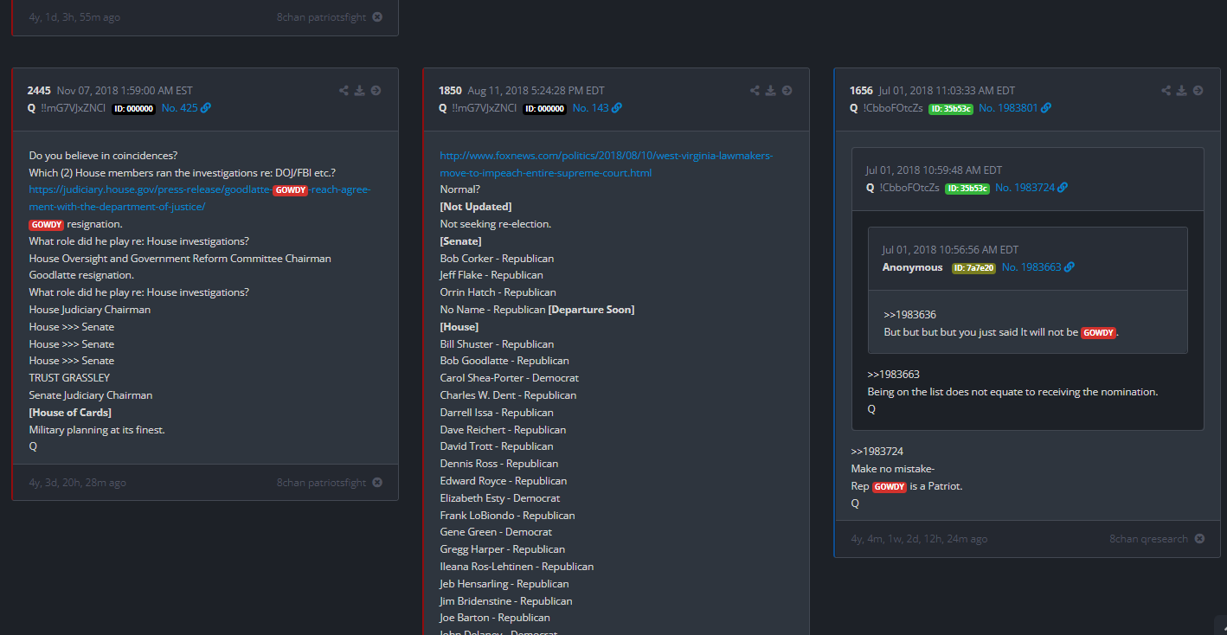1227x635 pixels.
Task: Share post 1656 via the share icon
Action: point(1166,91)
